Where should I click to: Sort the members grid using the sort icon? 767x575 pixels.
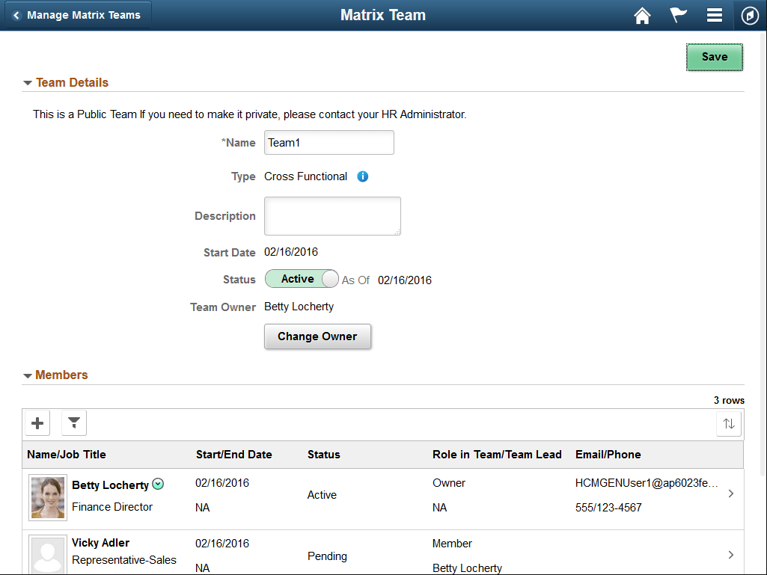[729, 423]
